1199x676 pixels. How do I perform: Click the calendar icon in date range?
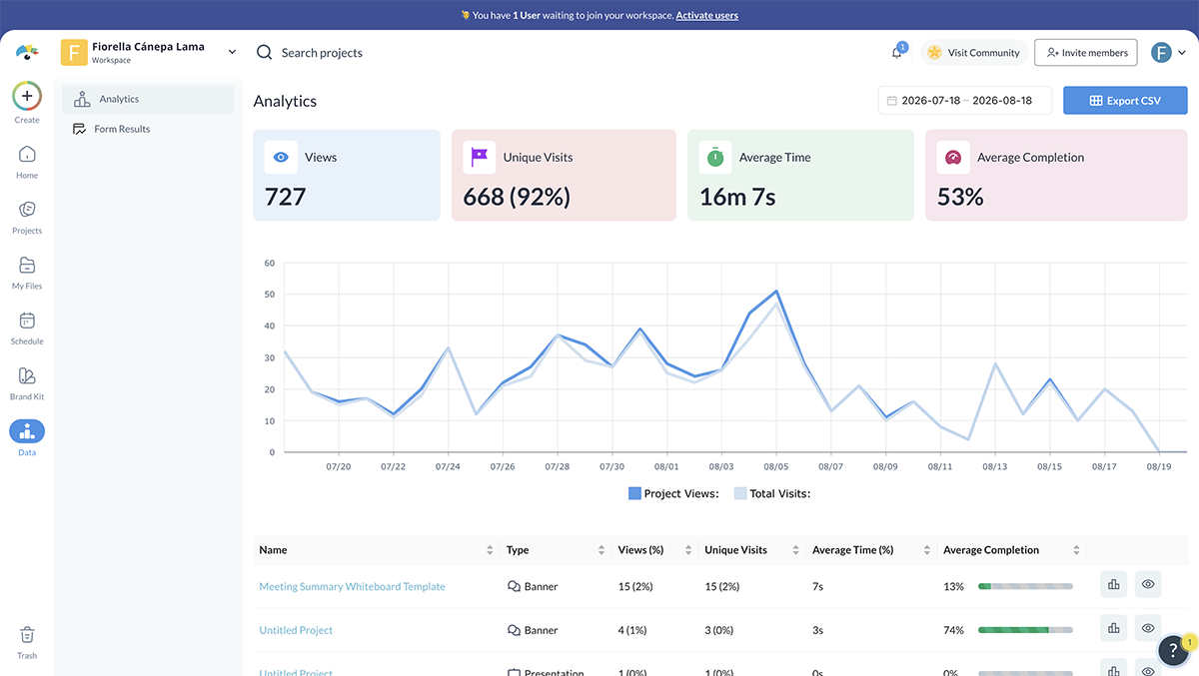click(890, 101)
